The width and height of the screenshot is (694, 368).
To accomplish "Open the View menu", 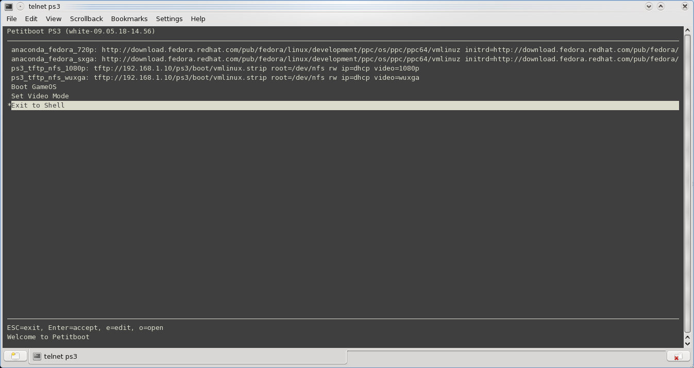I will pos(54,19).
